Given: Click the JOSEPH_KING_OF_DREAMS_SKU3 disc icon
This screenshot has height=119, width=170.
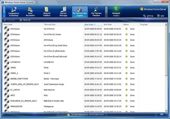Looking at the screenshot, I should point(7,84).
